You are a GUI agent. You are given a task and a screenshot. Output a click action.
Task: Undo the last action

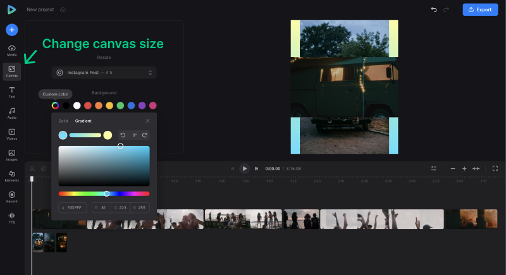point(434,9)
